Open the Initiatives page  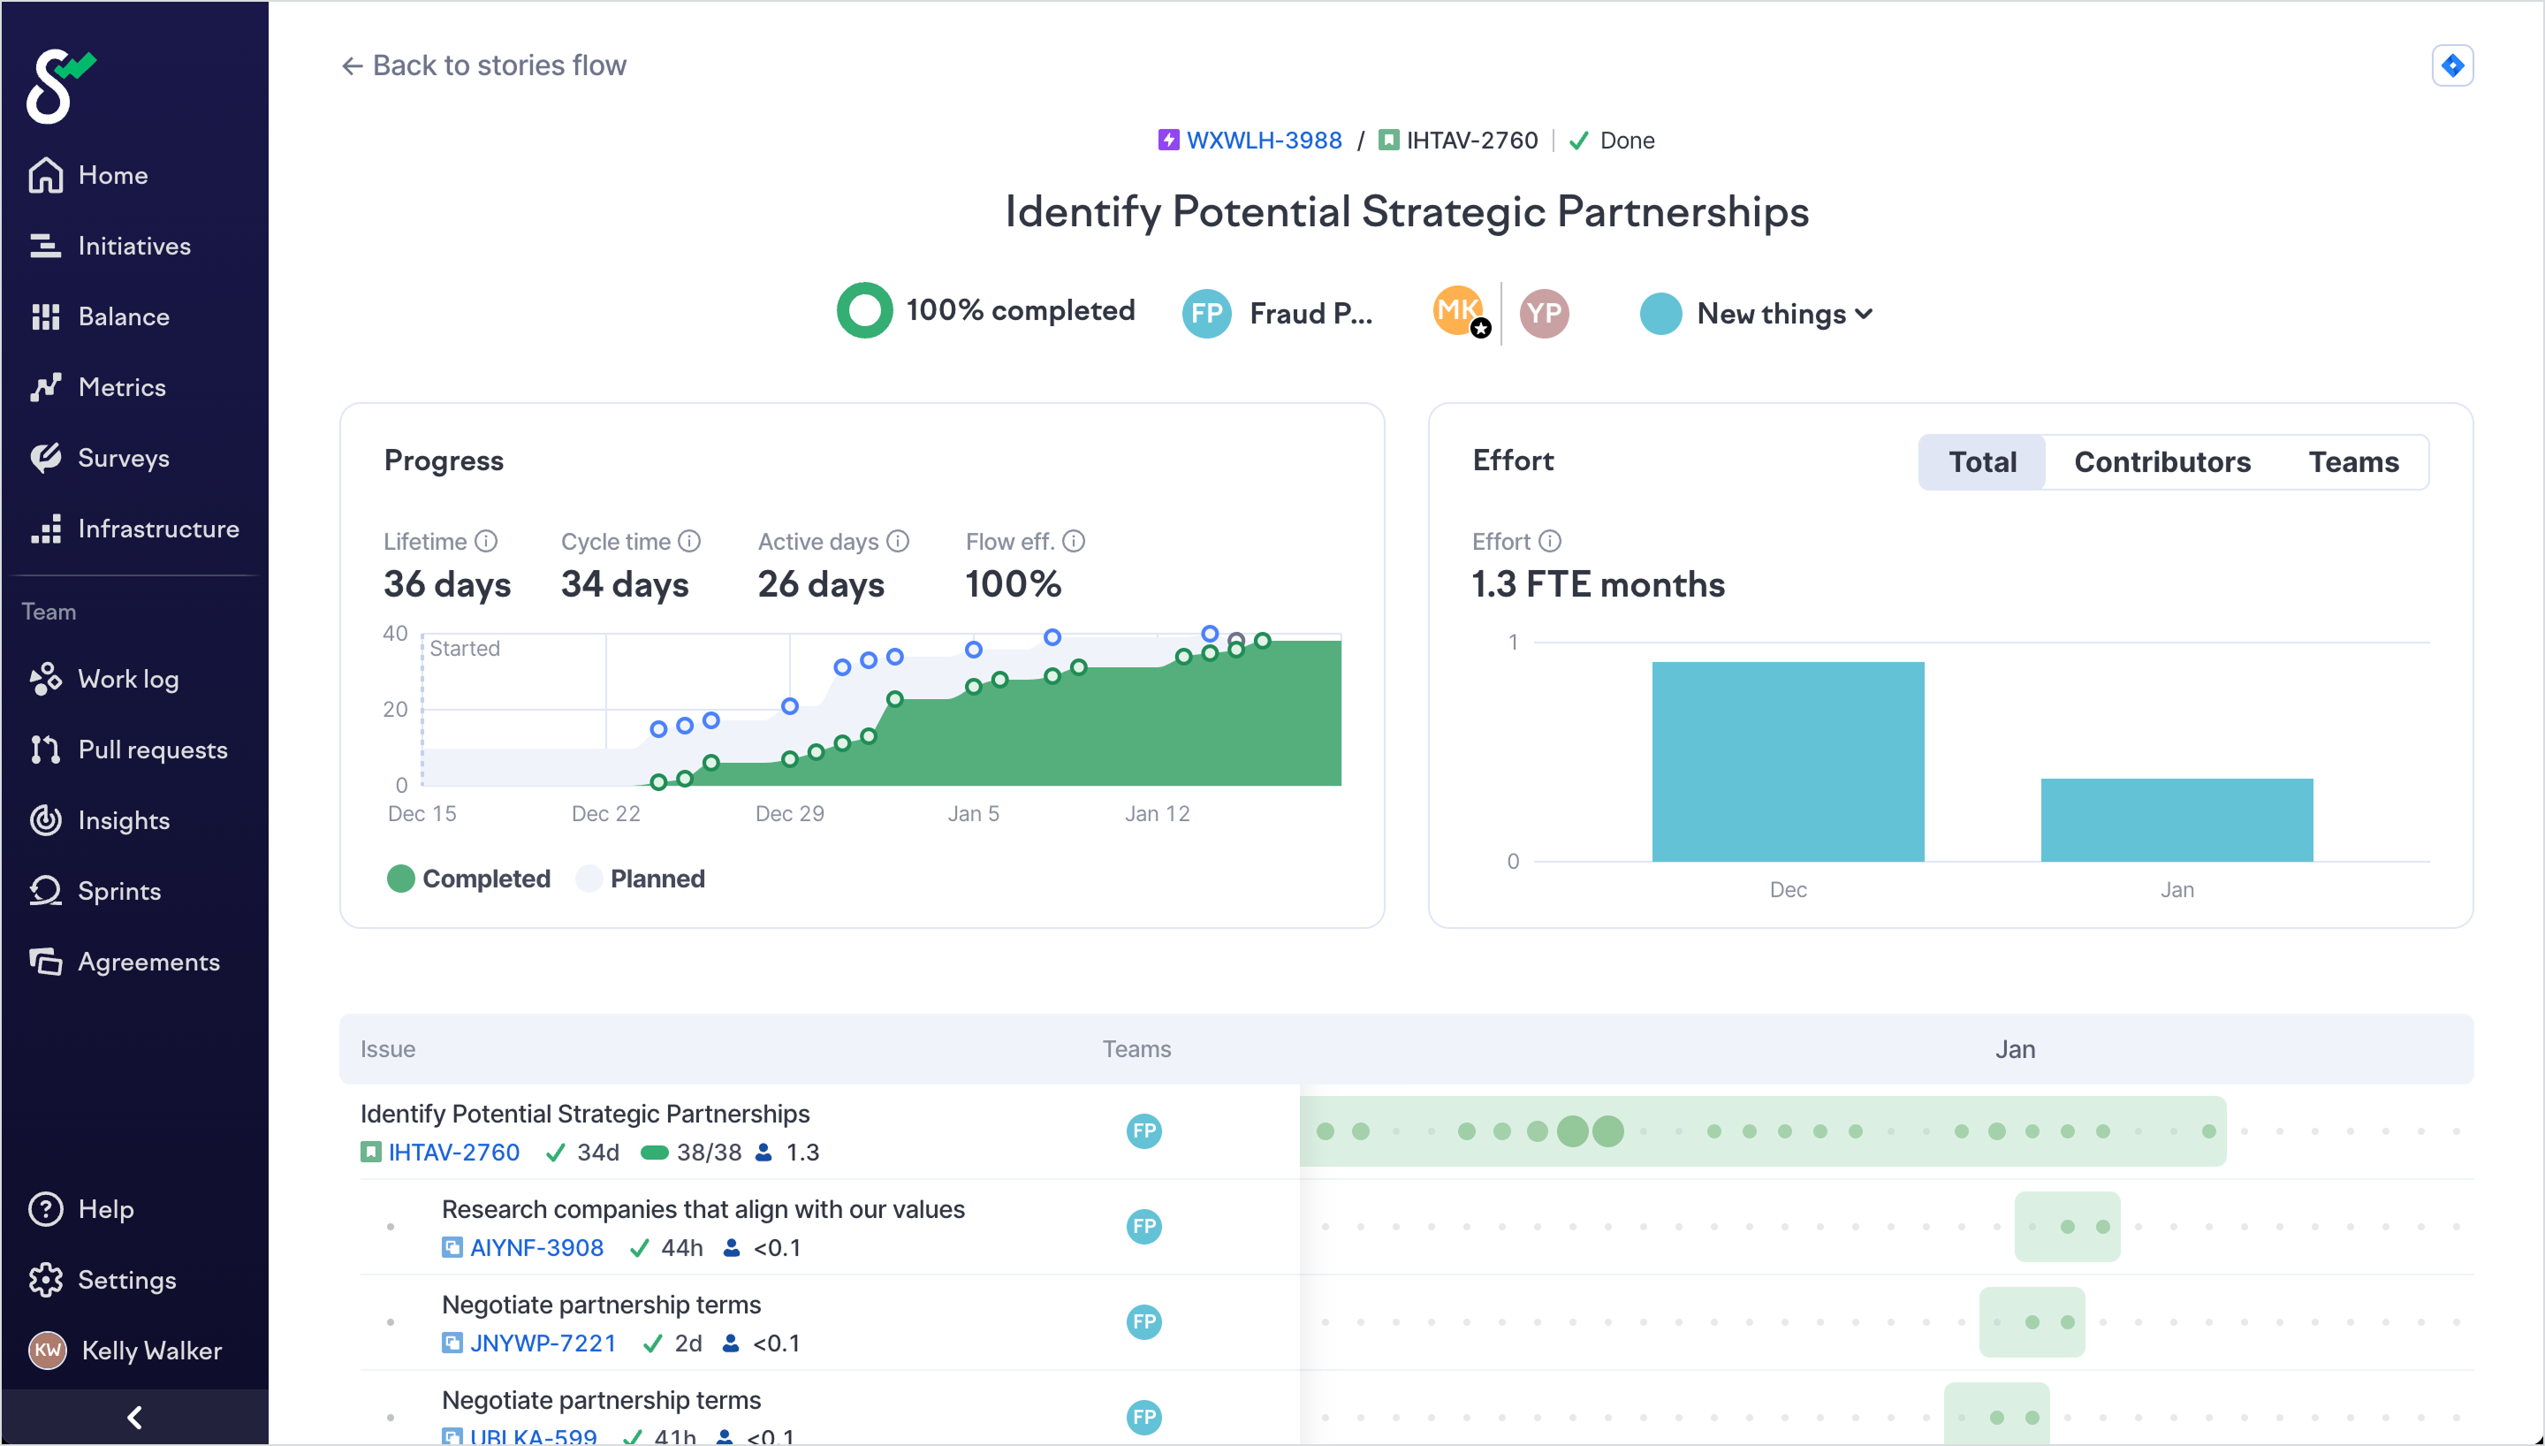point(133,246)
